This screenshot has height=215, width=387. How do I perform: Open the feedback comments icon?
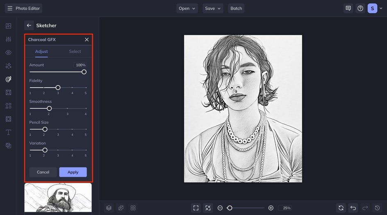point(348,8)
